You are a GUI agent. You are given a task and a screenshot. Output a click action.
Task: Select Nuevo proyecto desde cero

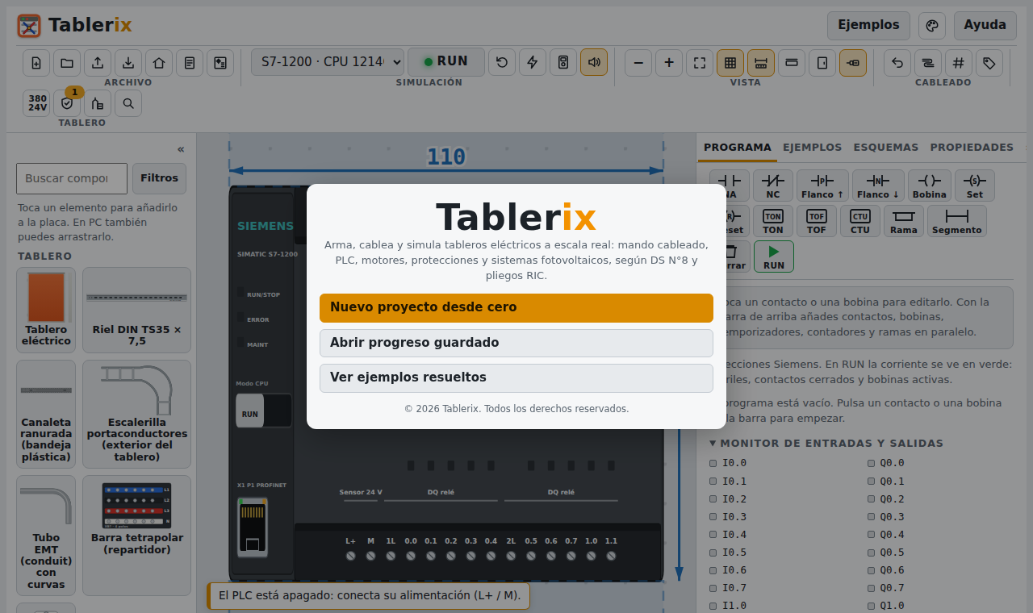click(x=516, y=308)
